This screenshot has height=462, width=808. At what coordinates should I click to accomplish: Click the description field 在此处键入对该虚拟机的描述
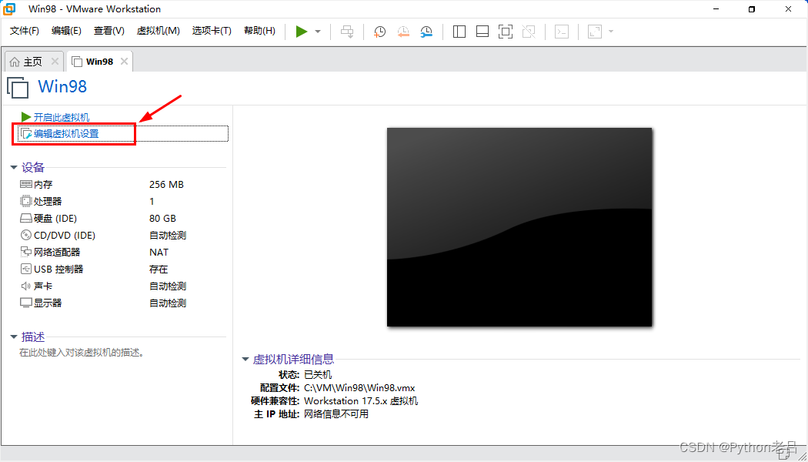[82, 353]
